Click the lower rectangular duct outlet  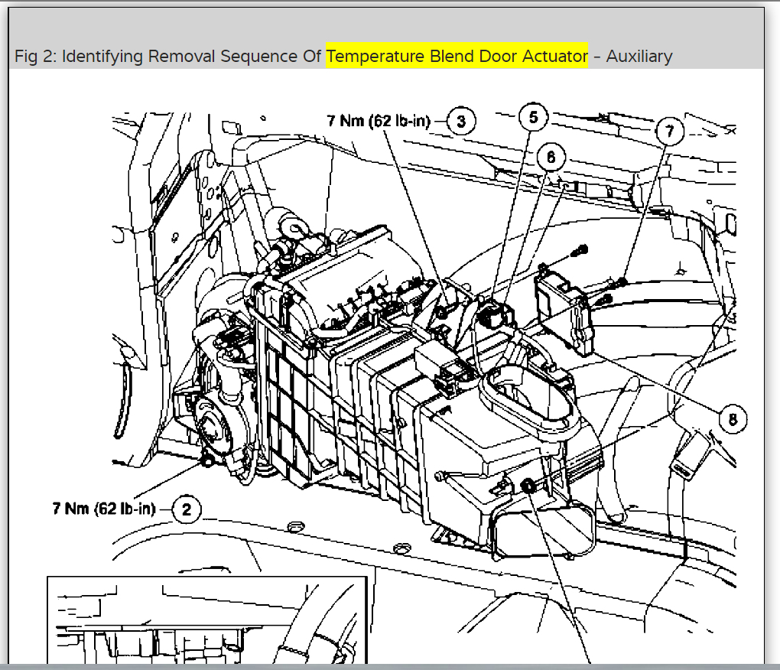(x=543, y=530)
